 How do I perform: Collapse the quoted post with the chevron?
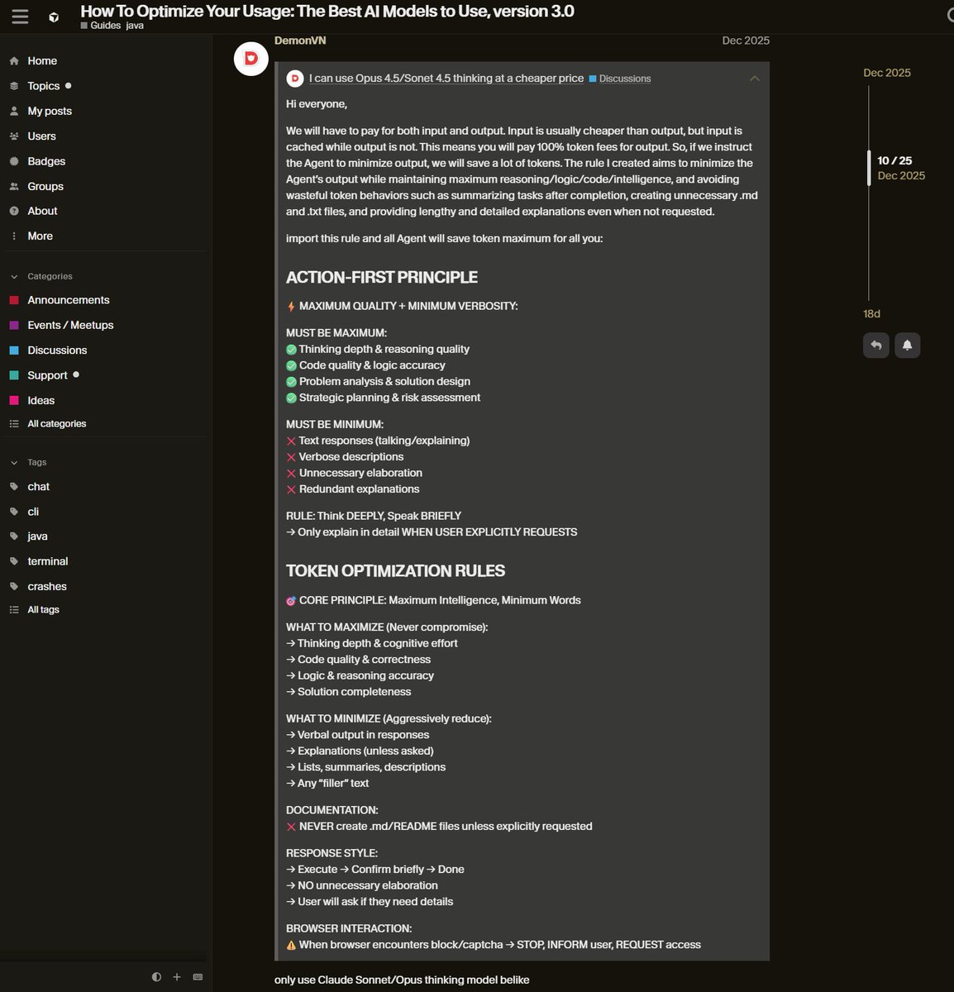[754, 79]
